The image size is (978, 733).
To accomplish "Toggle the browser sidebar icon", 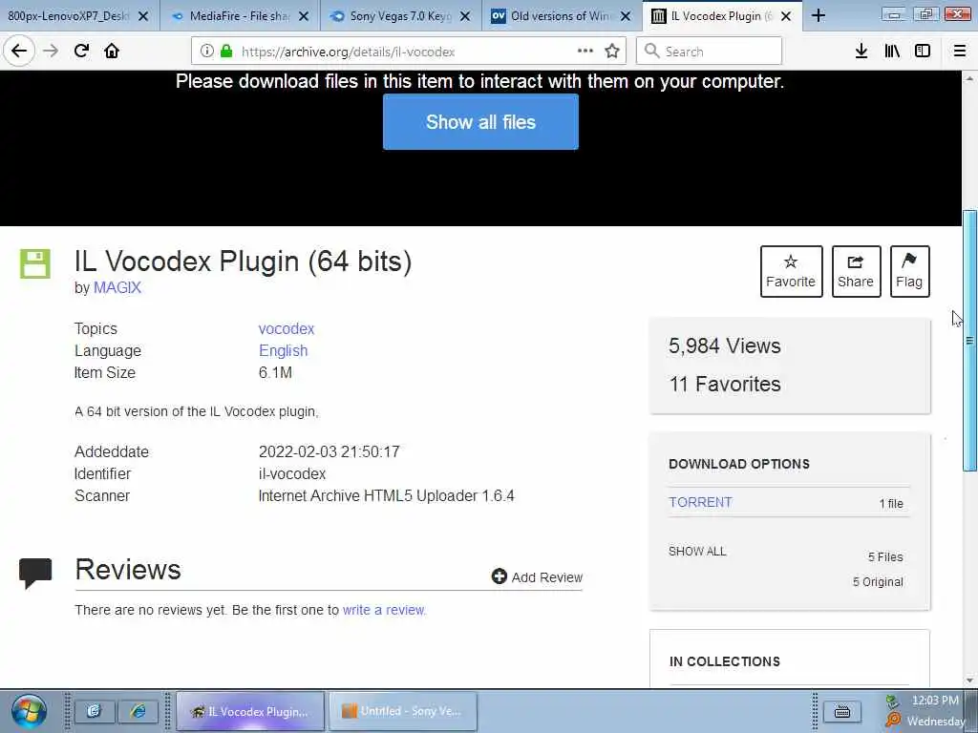I will (923, 52).
